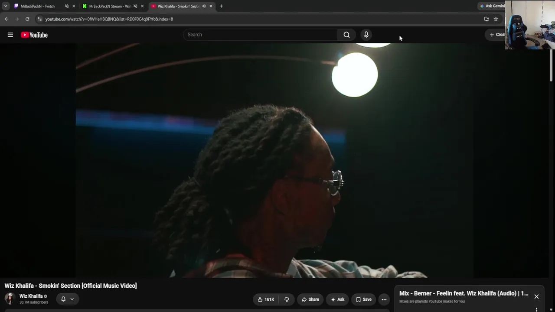Unmute the Twitch tab via its speaker icon
The image size is (555, 312).
67,6
